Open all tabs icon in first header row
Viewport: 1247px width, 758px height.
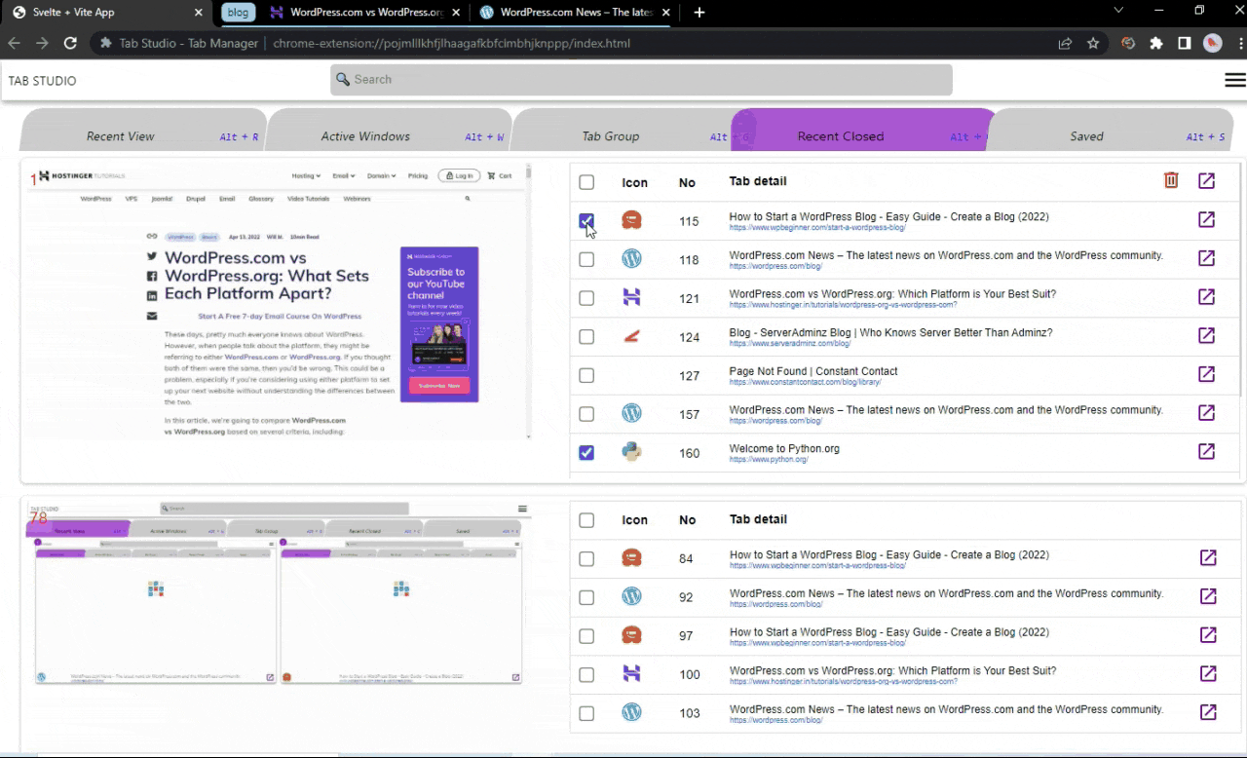coord(1206,180)
